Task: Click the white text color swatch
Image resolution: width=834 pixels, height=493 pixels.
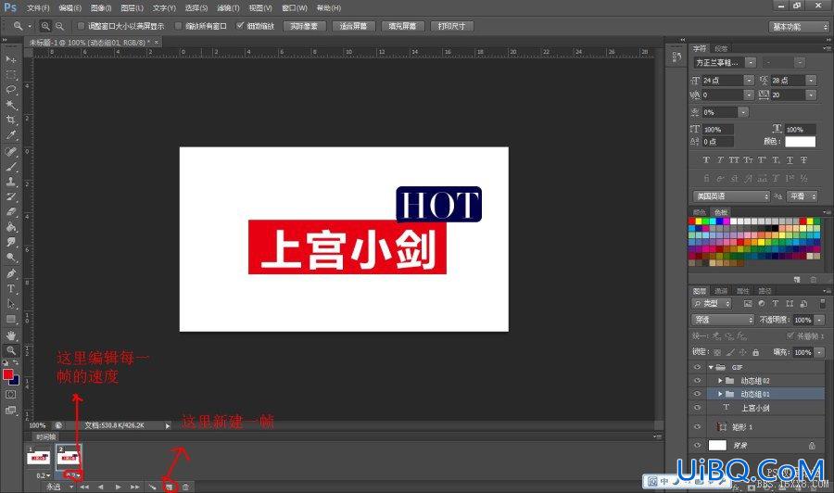Action: [800, 142]
